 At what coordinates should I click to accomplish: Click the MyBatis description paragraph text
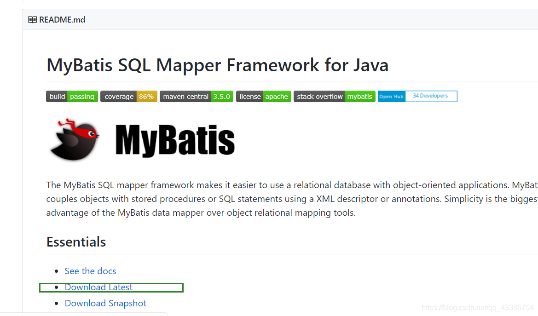[x=292, y=199]
